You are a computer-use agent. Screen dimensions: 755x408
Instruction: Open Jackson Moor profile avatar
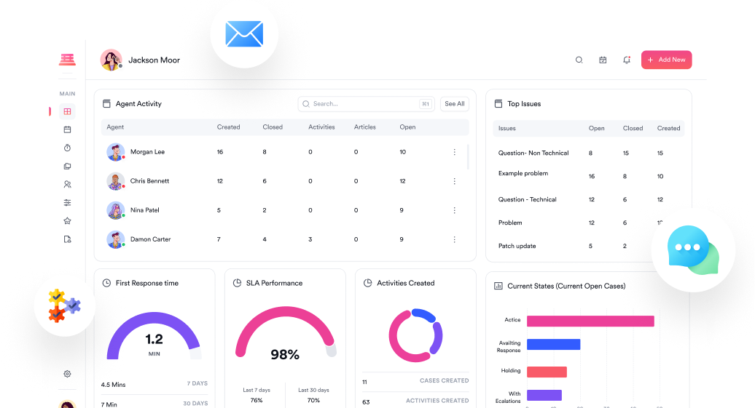111,60
